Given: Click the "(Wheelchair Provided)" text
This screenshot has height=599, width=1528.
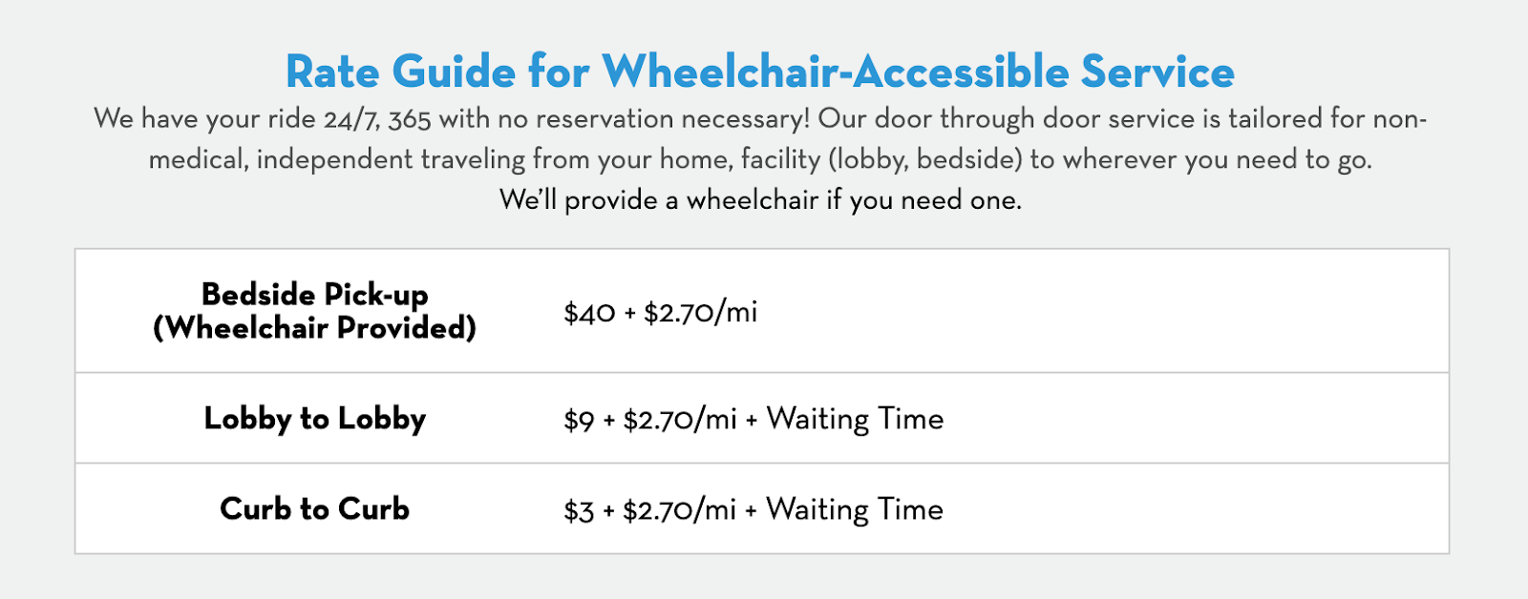Looking at the screenshot, I should pyautogui.click(x=314, y=328).
